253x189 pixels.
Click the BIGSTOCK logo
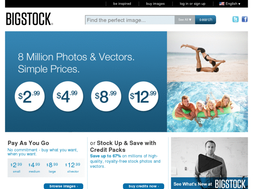[x=30, y=19]
